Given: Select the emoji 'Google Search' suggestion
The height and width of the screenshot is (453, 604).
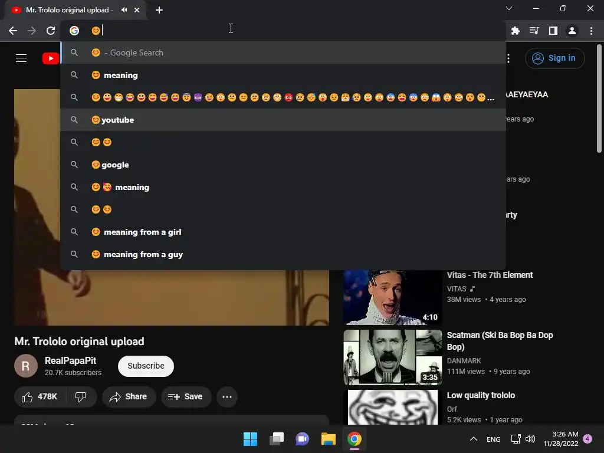Looking at the screenshot, I should 283,52.
